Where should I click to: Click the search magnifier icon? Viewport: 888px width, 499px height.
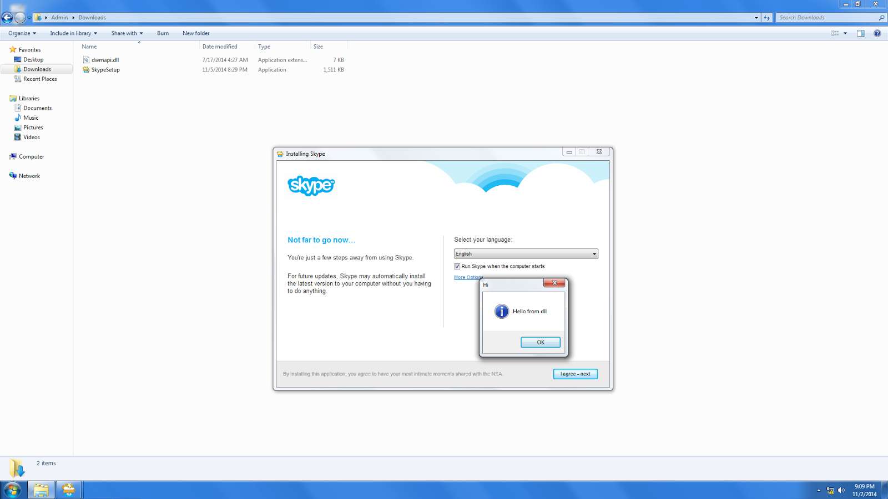[881, 18]
